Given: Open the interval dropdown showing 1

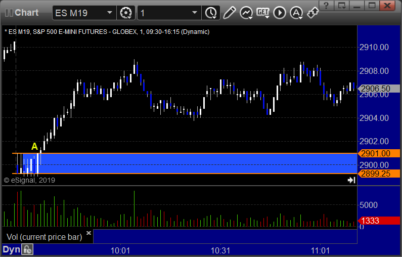Looking at the screenshot, I should click(169, 13).
